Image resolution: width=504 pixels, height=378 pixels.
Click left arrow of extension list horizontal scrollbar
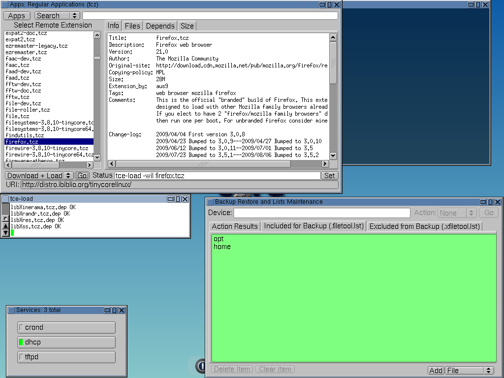tap(8, 165)
